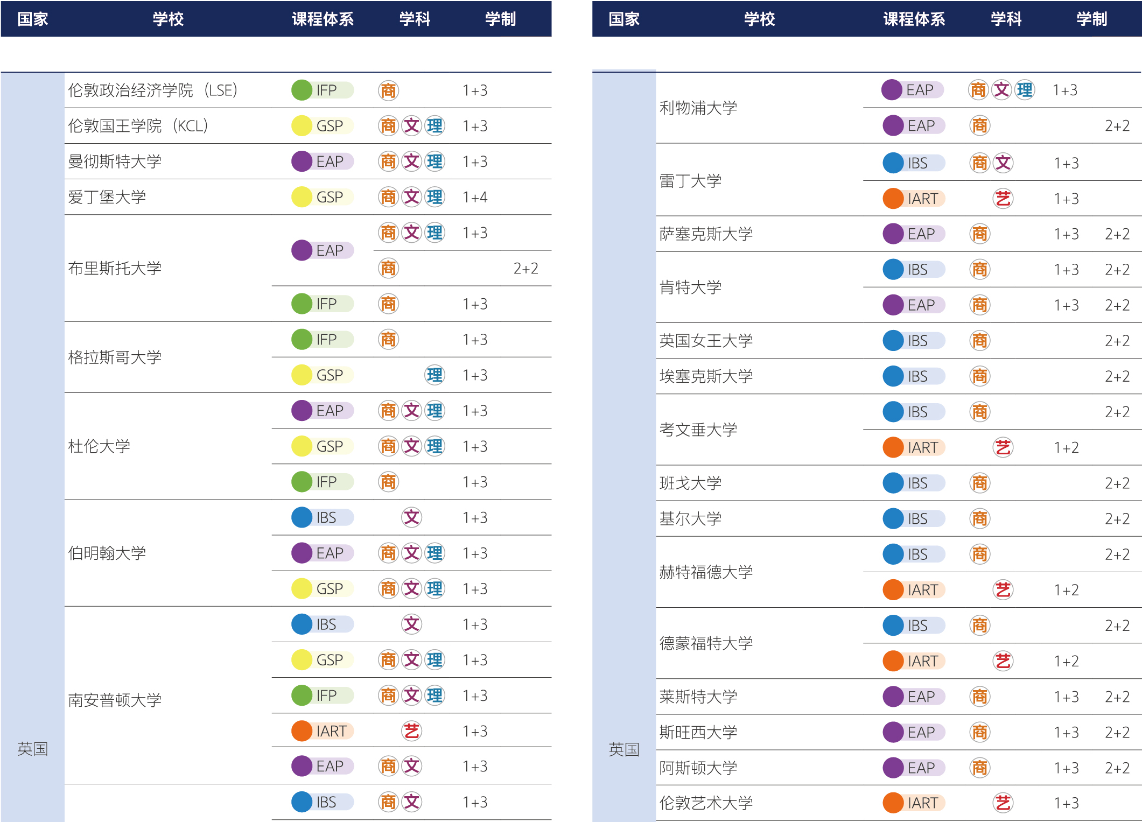Click the purple EAP badge for 曼彻斯特大学

323,161
